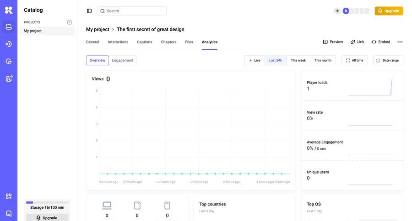Open the General tab

tap(92, 42)
